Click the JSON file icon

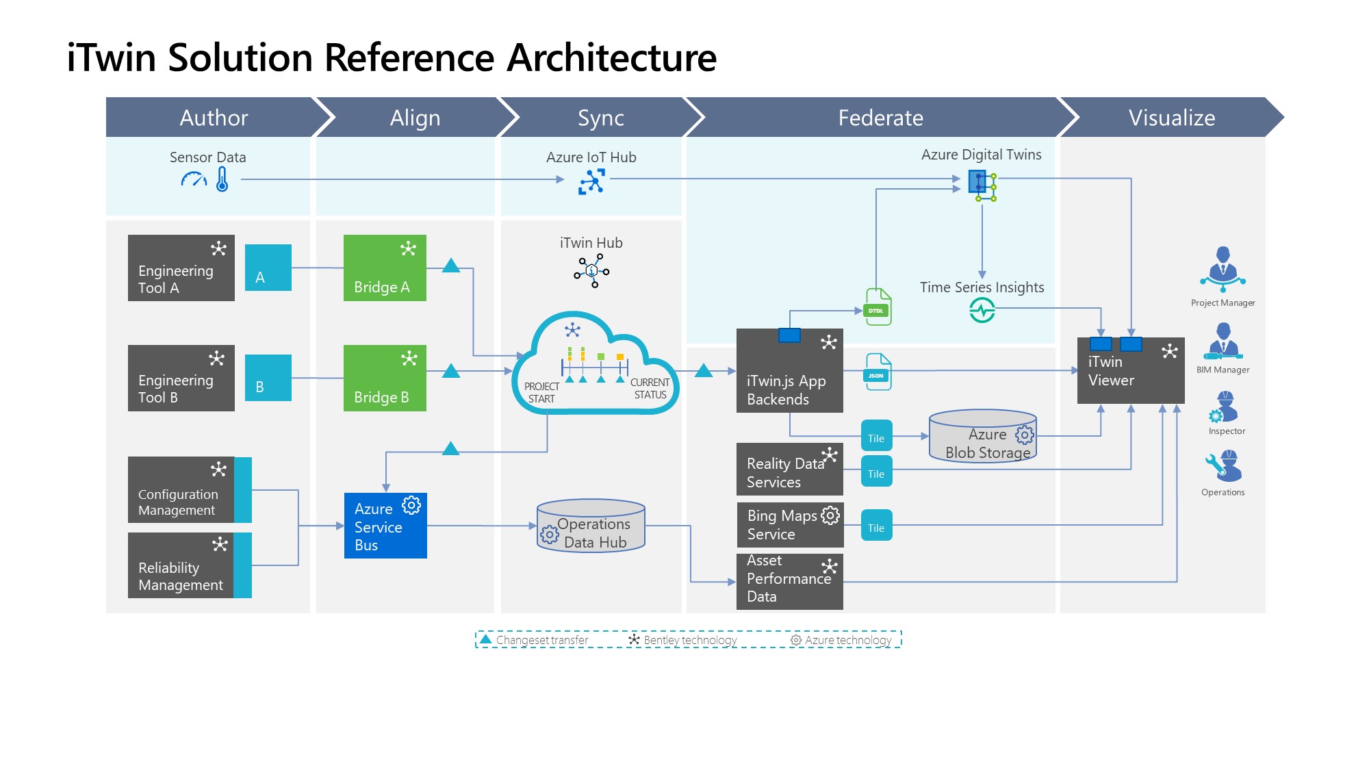878,372
